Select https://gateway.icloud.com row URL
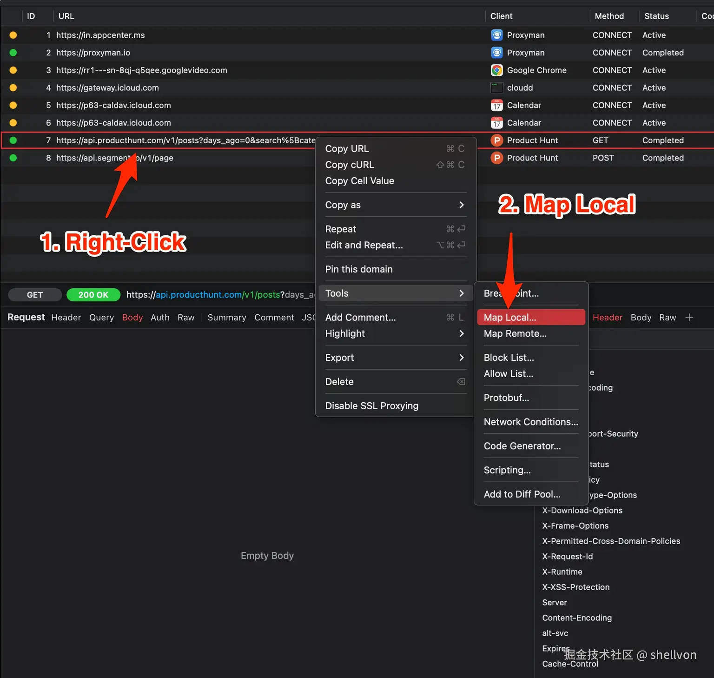Viewport: 714px width, 678px height. tap(107, 88)
